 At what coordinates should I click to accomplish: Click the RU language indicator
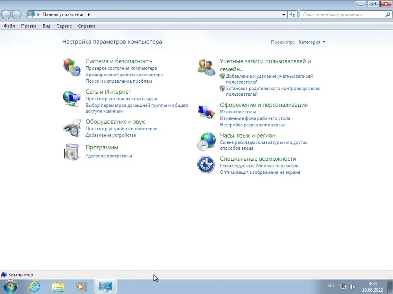[x=331, y=285]
